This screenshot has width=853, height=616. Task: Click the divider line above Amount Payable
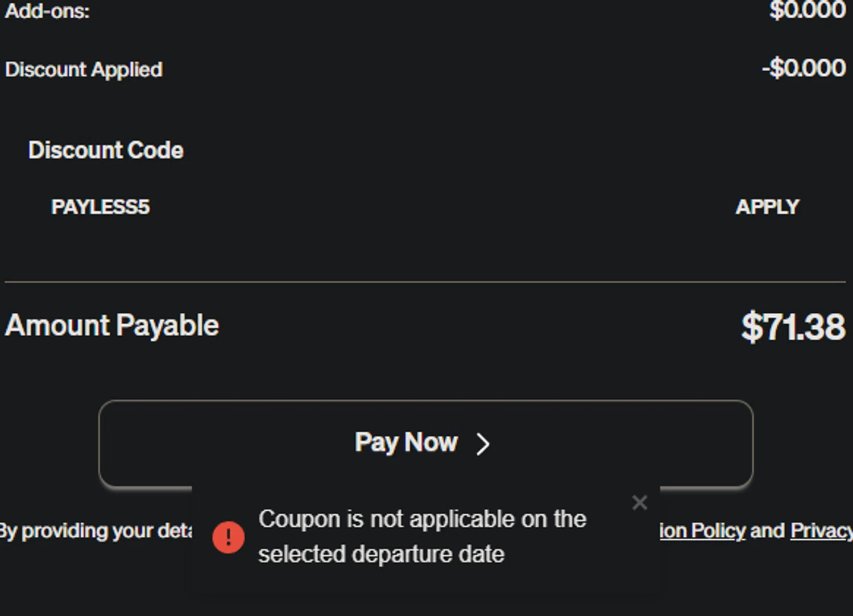click(425, 282)
